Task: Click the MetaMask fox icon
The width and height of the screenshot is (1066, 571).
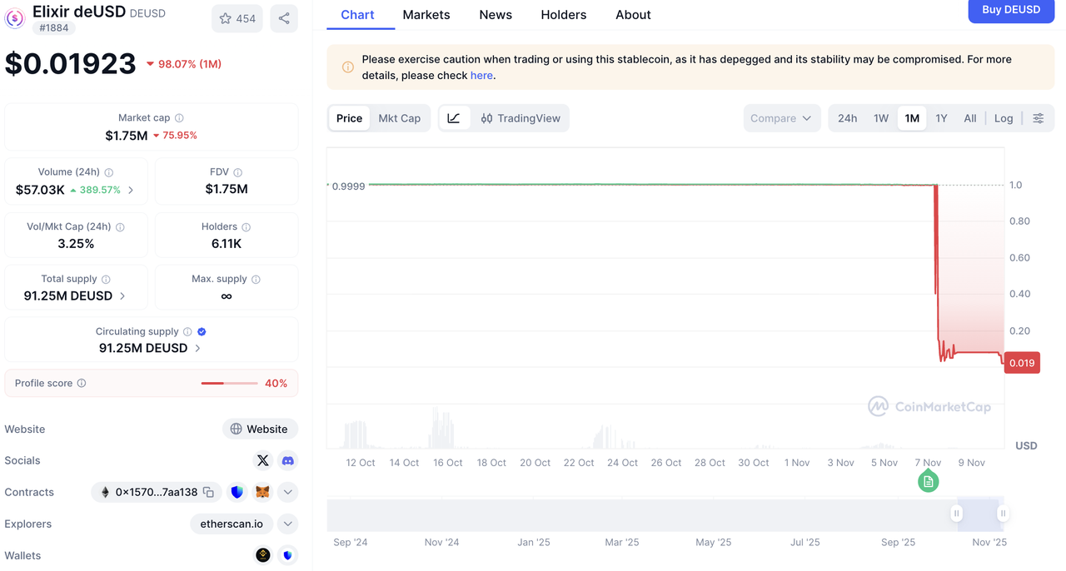Action: coord(262,492)
